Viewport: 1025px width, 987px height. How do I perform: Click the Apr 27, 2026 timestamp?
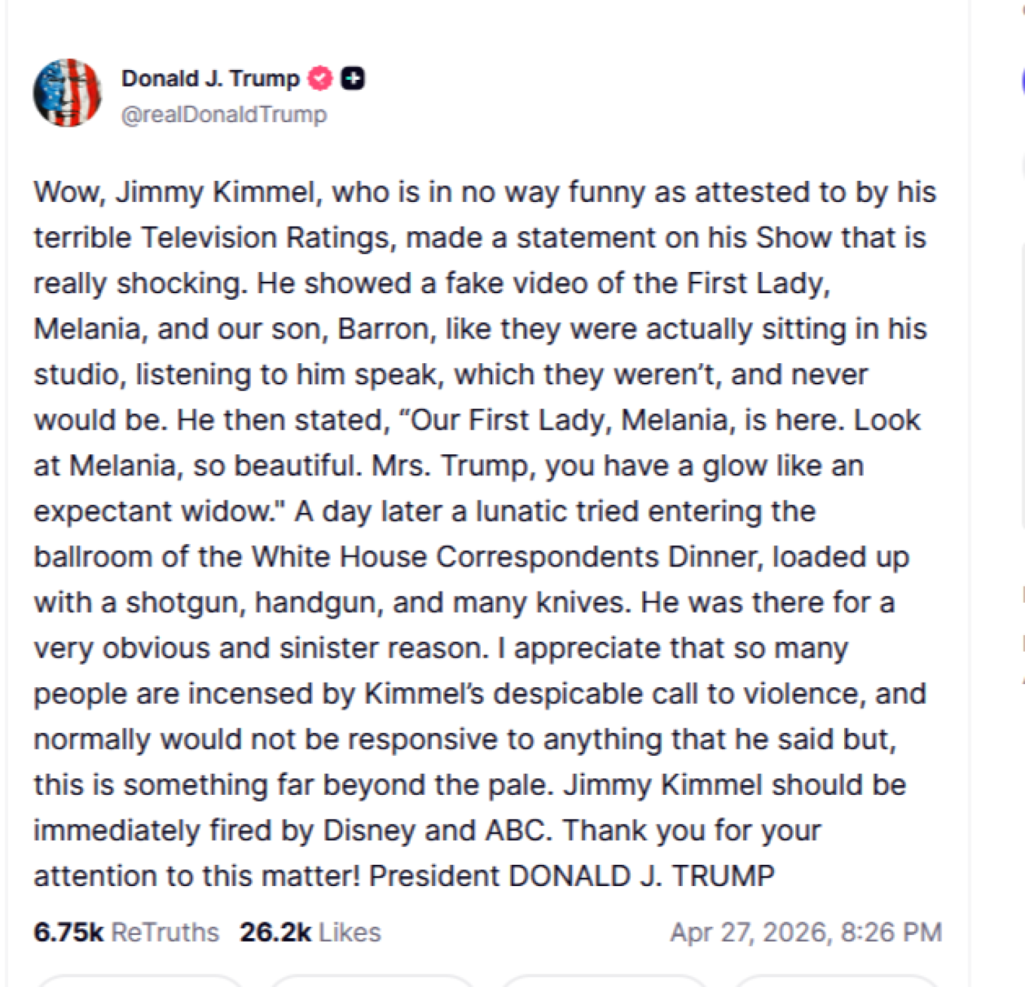[806, 932]
